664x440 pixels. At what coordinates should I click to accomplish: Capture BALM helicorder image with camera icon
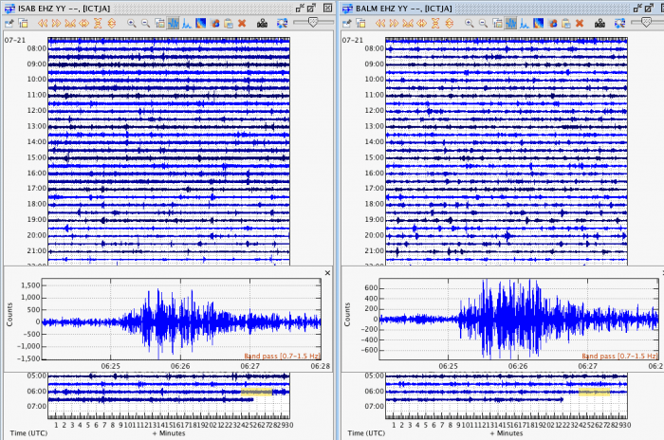tap(599, 24)
